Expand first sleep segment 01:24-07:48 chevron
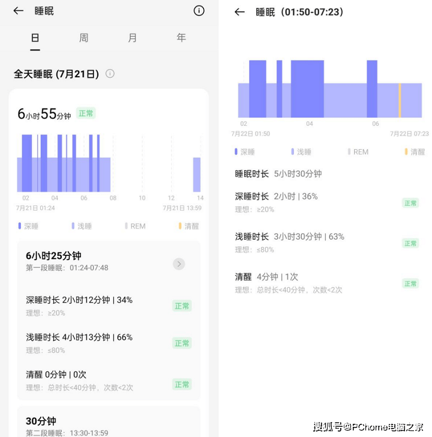 point(179,264)
